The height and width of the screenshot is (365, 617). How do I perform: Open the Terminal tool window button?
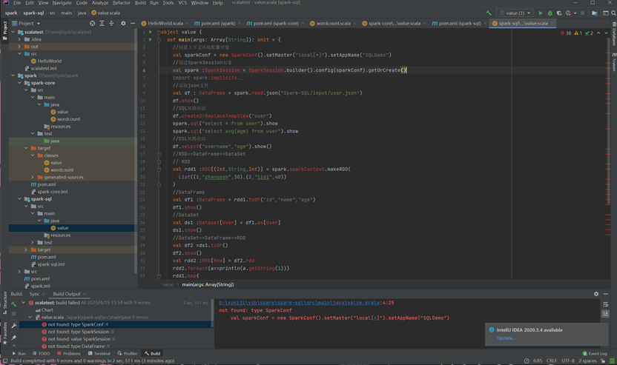pyautogui.click(x=99, y=354)
